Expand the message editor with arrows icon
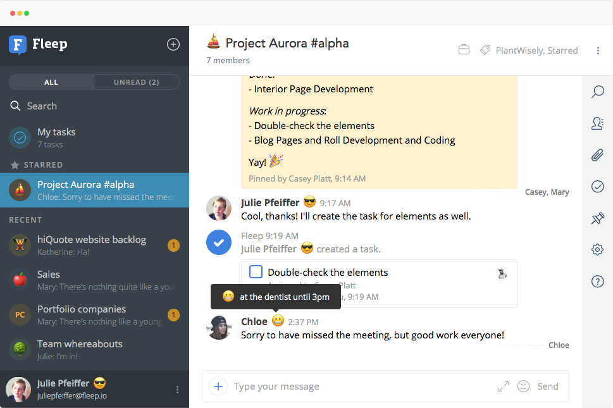613x408 pixels. point(504,386)
